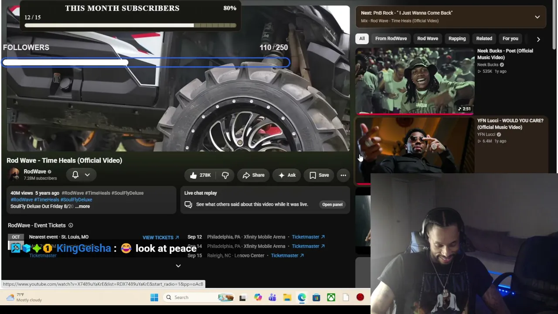Screen dimensions: 558x314
Task: Open the RodWave channel name link
Action: (x=35, y=172)
